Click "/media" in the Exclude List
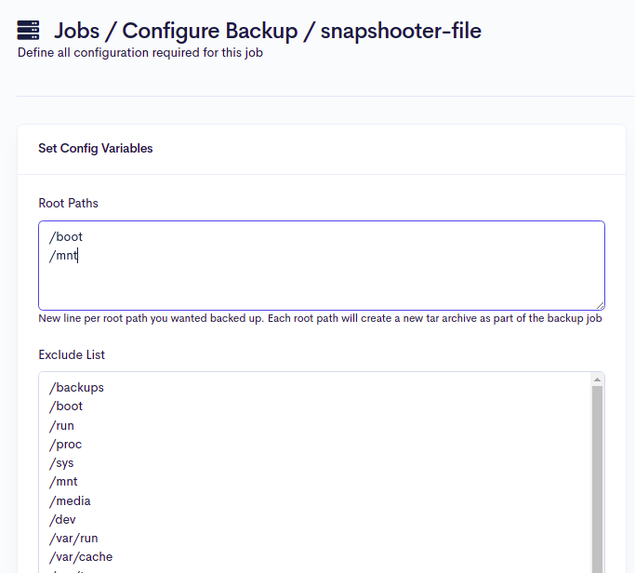The width and height of the screenshot is (635, 573). pyautogui.click(x=70, y=501)
